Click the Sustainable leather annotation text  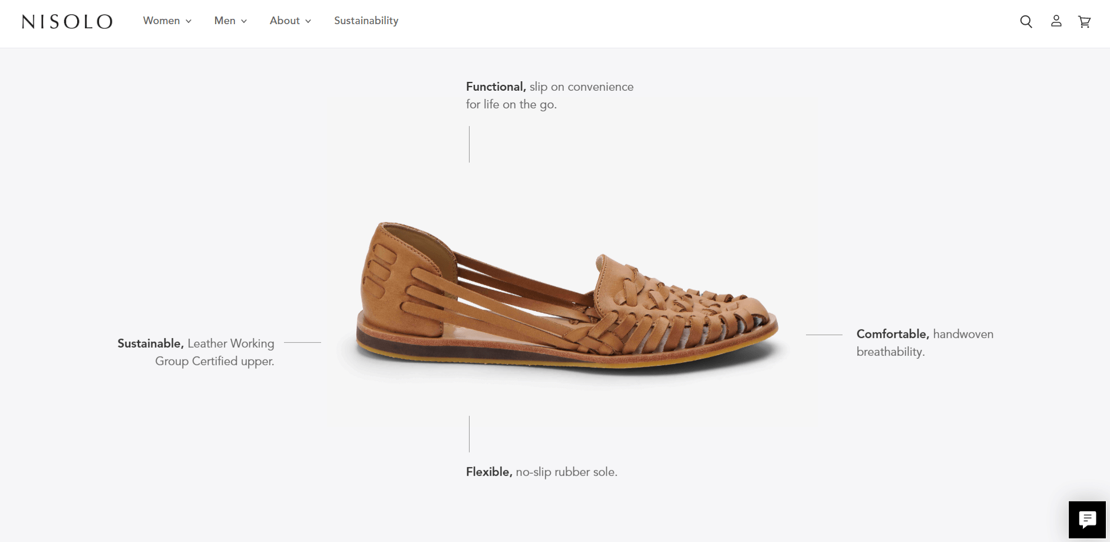[x=196, y=352]
